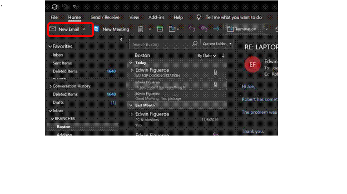The image size is (347, 194).
Task: Open the New Email dropdown arrow
Action: pyautogui.click(x=84, y=29)
